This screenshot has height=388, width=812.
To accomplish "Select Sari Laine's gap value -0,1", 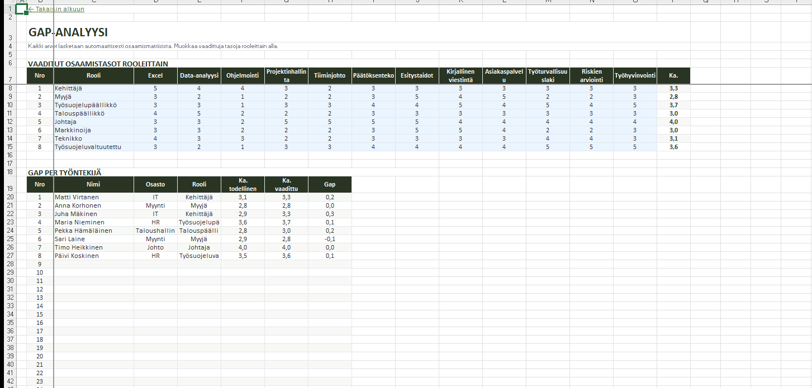I will pyautogui.click(x=330, y=239).
